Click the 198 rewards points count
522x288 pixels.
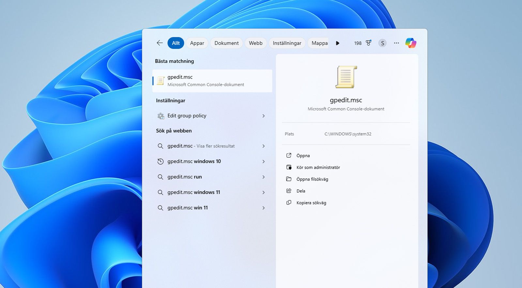(x=358, y=43)
